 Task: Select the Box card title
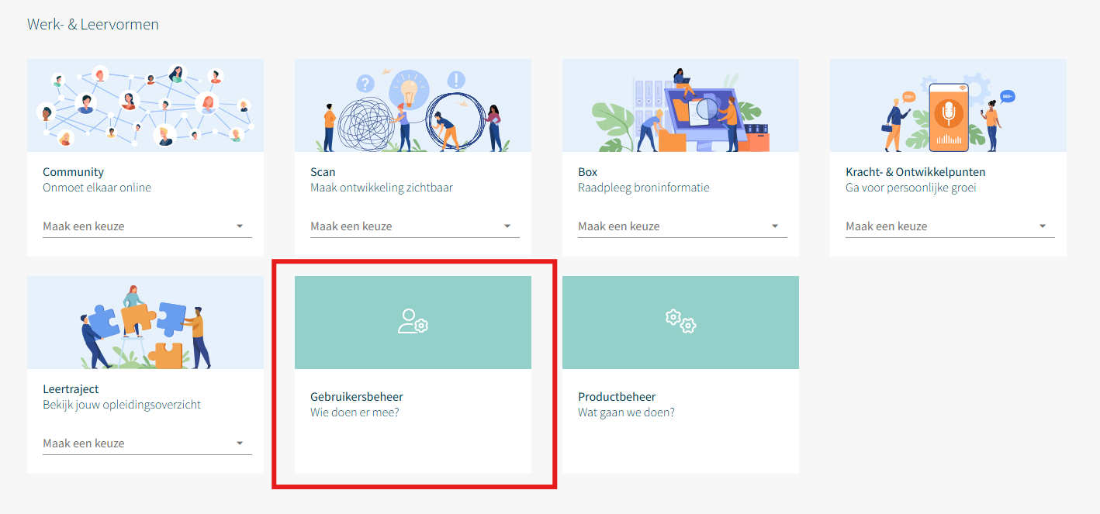point(587,172)
